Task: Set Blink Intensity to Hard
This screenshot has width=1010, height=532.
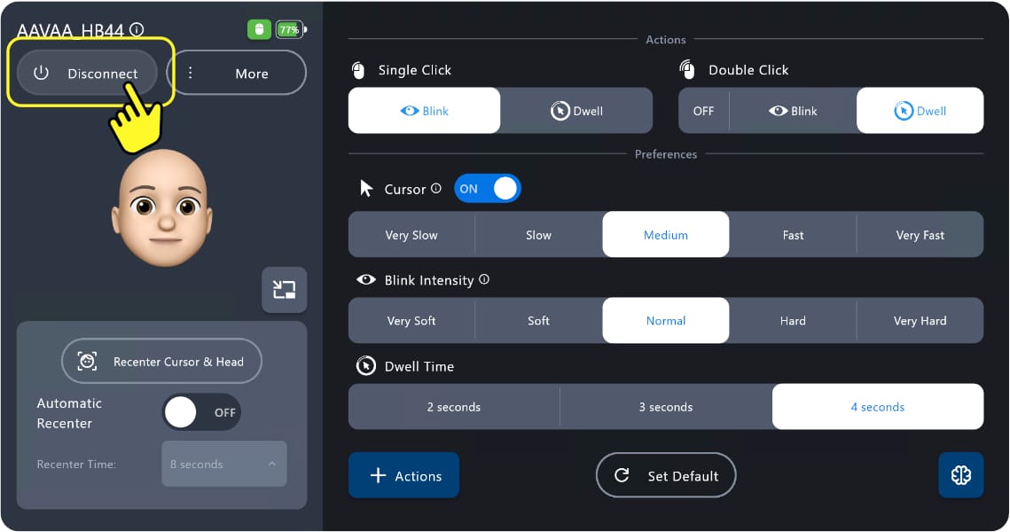Action: [793, 321]
